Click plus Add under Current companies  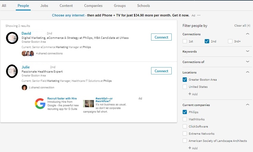point(193,148)
